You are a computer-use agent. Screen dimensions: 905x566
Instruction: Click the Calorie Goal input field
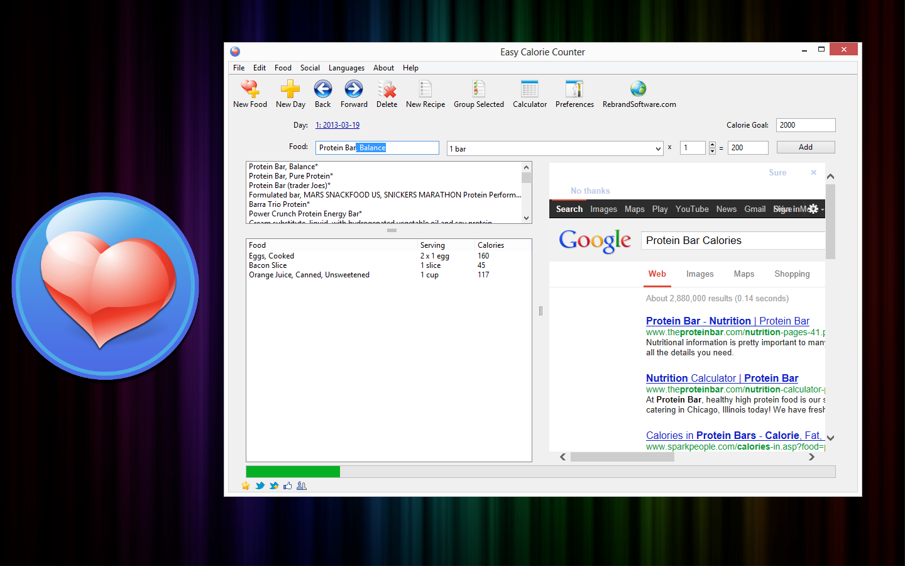tap(805, 125)
